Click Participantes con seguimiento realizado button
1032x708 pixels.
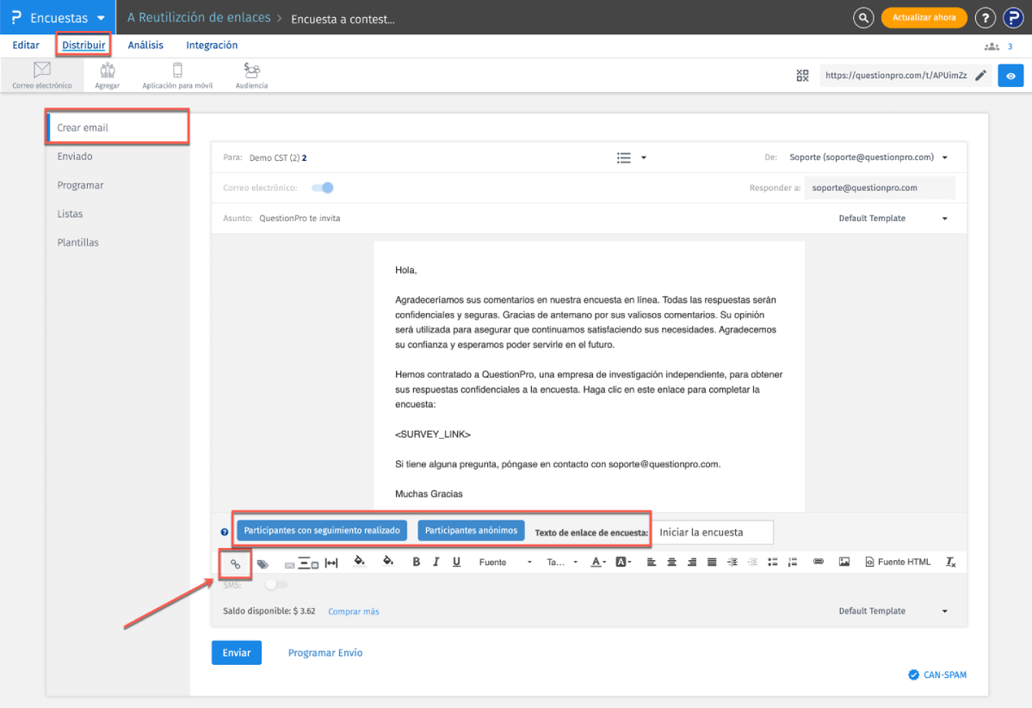click(322, 530)
